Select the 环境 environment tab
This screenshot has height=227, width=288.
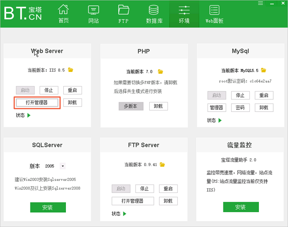point(184,14)
